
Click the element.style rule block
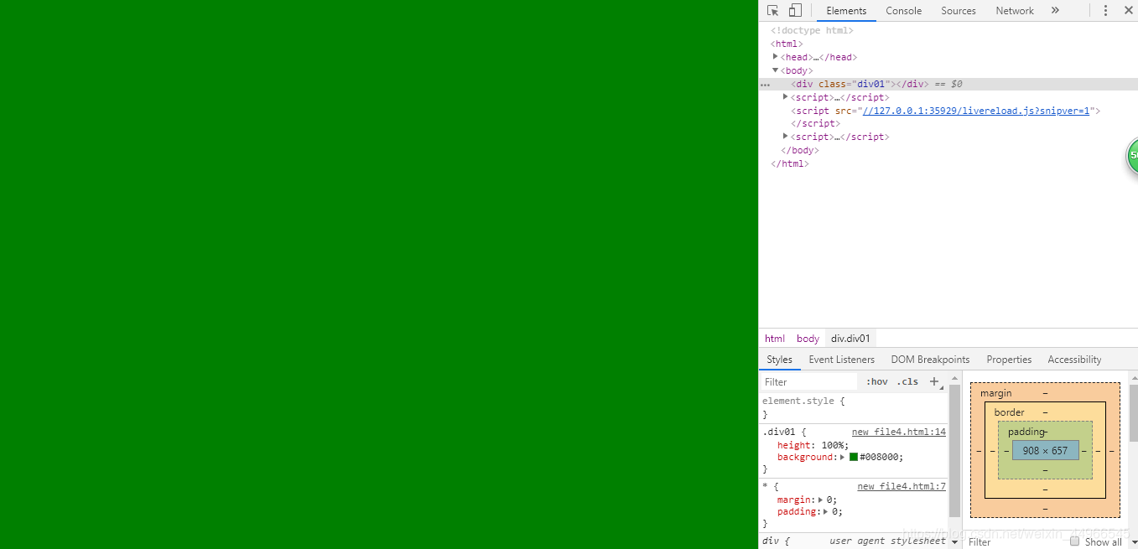click(854, 407)
